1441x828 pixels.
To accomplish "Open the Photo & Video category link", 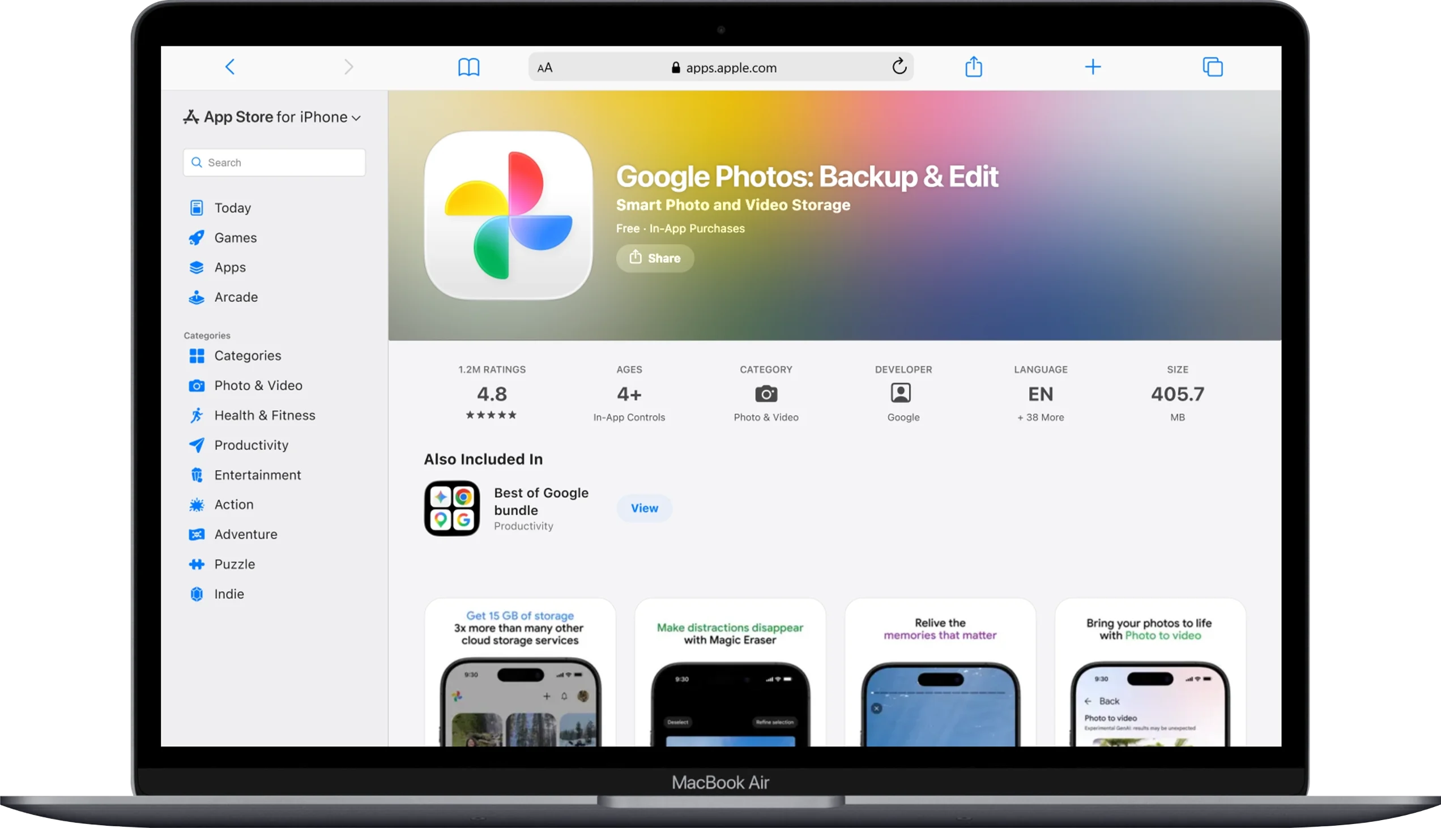I will click(x=258, y=386).
